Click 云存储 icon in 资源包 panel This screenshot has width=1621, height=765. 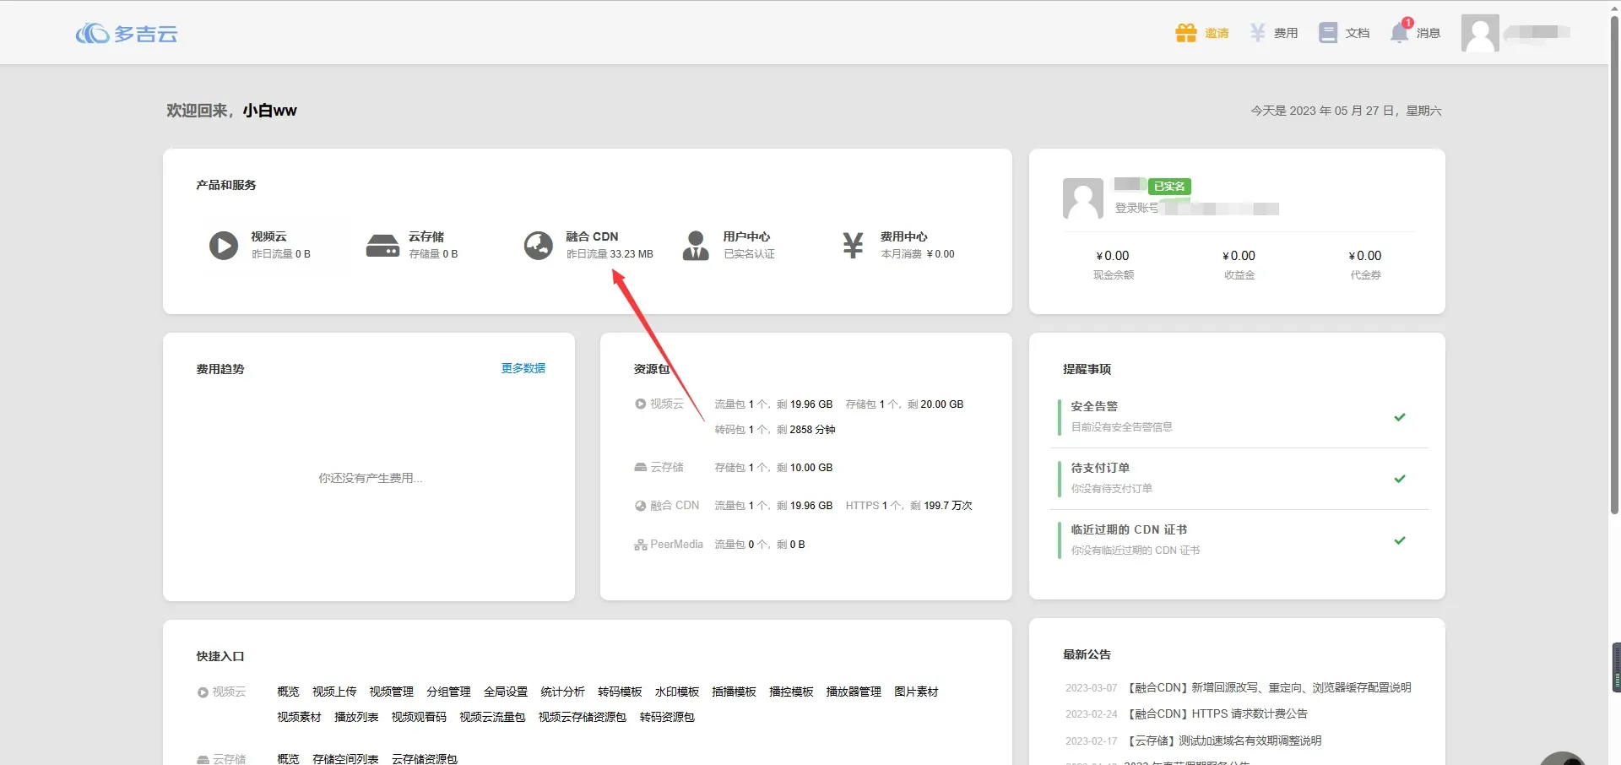641,467
